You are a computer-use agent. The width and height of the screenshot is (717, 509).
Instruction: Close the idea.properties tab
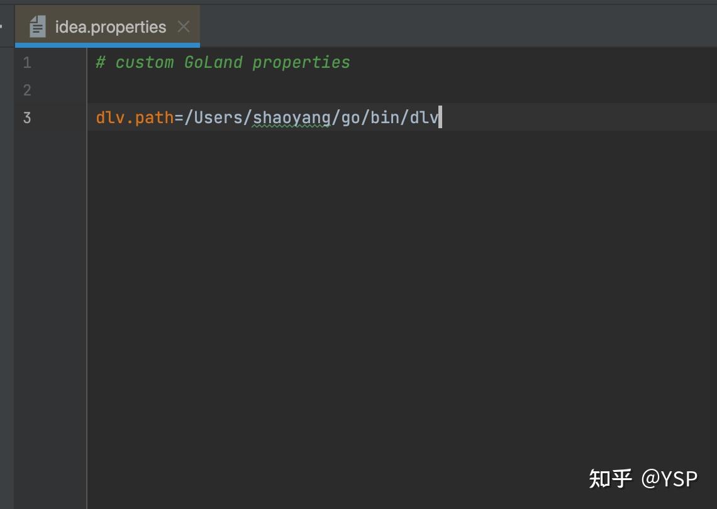click(182, 26)
